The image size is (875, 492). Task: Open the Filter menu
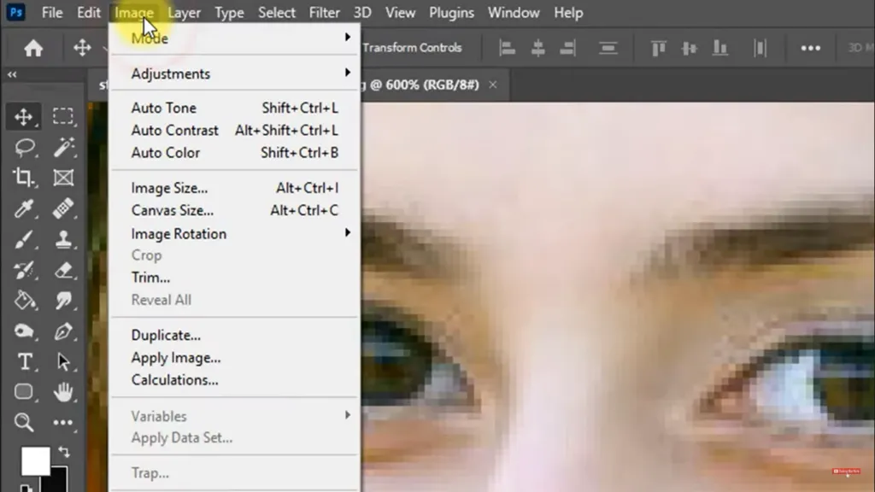(324, 13)
